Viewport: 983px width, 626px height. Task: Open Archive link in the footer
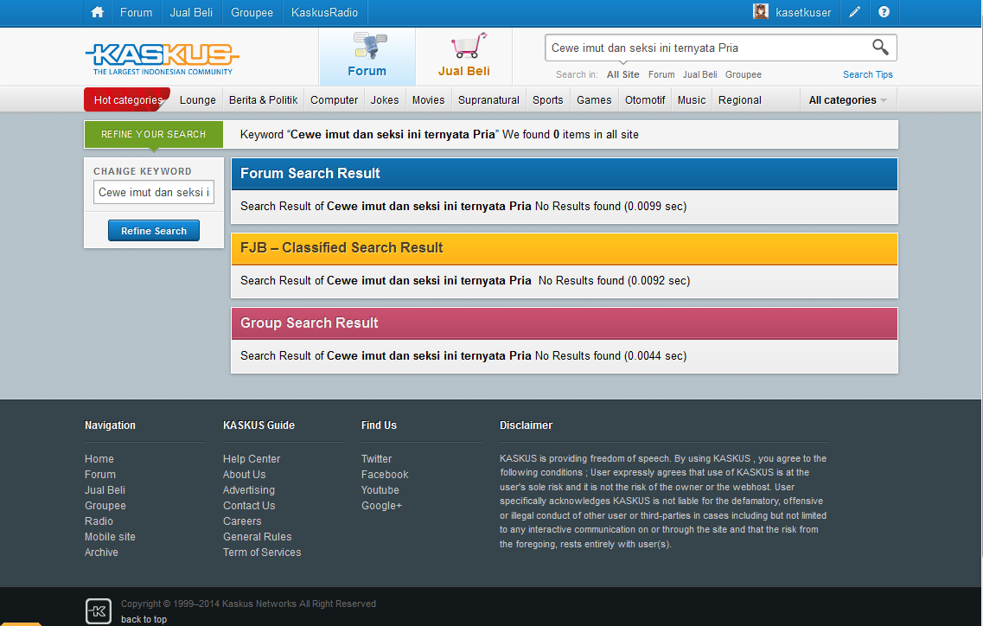101,553
